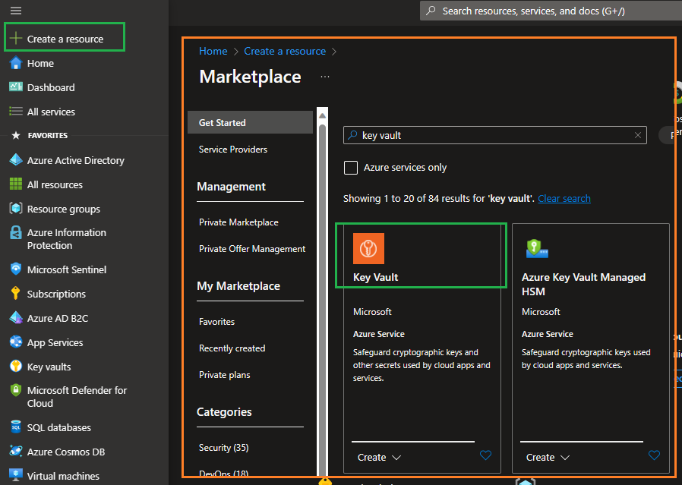Viewport: 682px width, 485px height.
Task: Click the Azure Cosmos DB icon
Action: (x=16, y=451)
